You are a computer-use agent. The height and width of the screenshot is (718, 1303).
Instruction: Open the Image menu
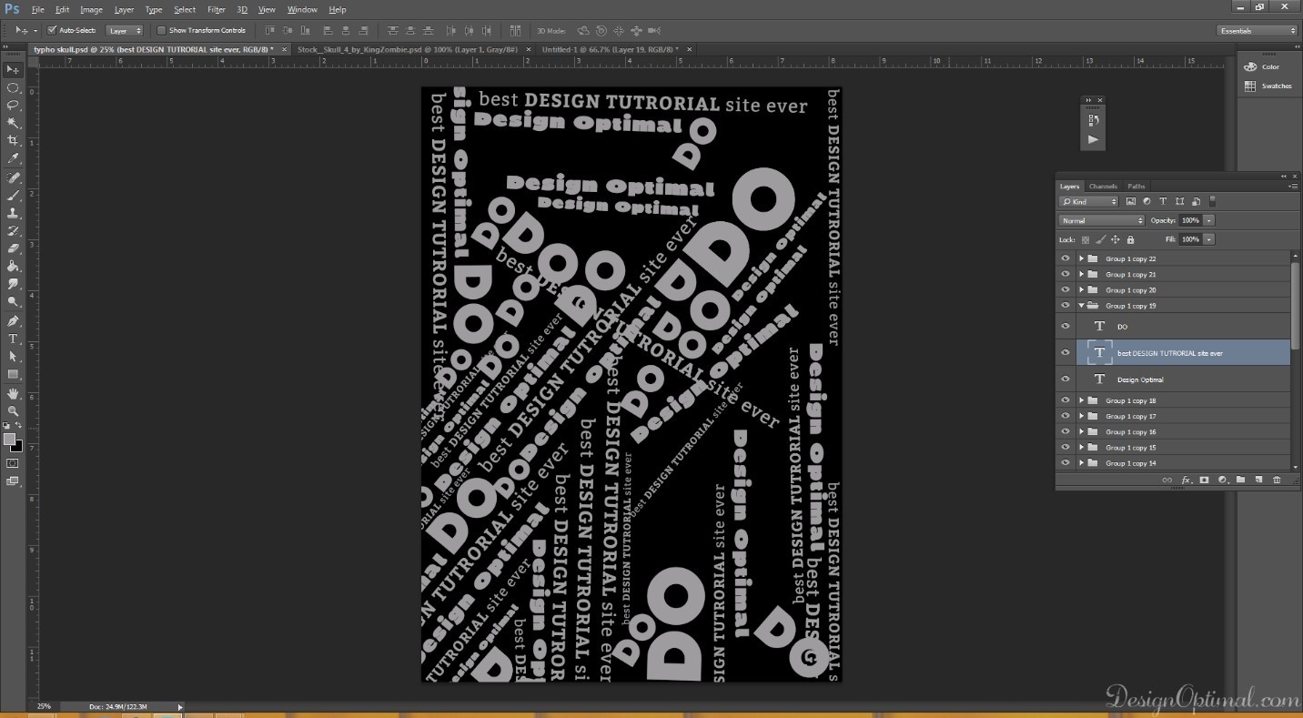tap(91, 9)
